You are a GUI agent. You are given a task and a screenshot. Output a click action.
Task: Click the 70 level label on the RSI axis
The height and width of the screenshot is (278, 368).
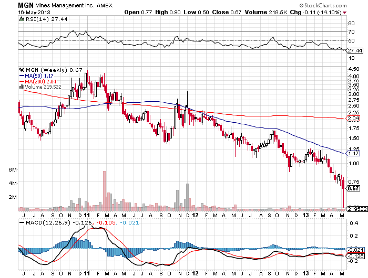[352, 31]
